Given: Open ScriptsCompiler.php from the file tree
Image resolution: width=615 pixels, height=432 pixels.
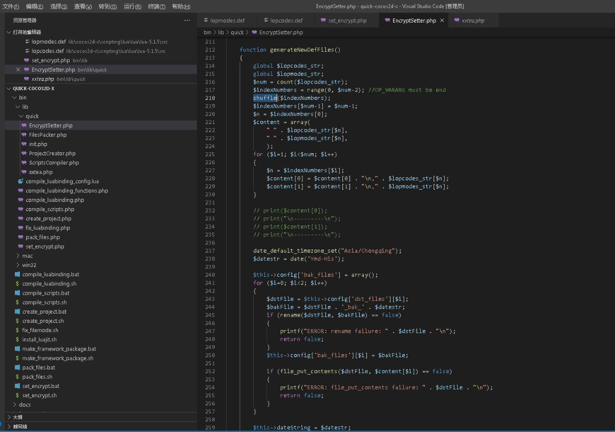Looking at the screenshot, I should coord(54,163).
